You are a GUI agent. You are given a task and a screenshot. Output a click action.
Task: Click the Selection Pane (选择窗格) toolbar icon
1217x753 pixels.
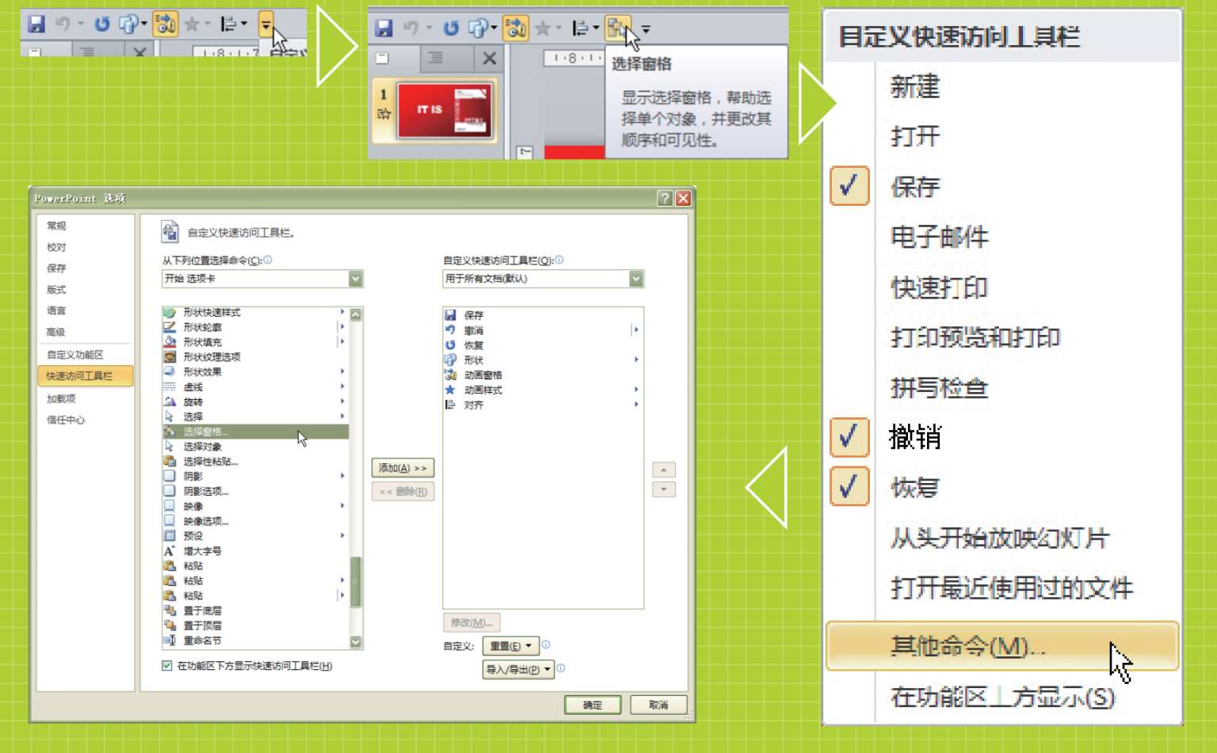point(617,29)
